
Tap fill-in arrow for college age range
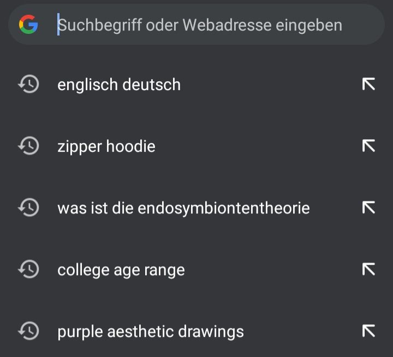click(x=368, y=270)
